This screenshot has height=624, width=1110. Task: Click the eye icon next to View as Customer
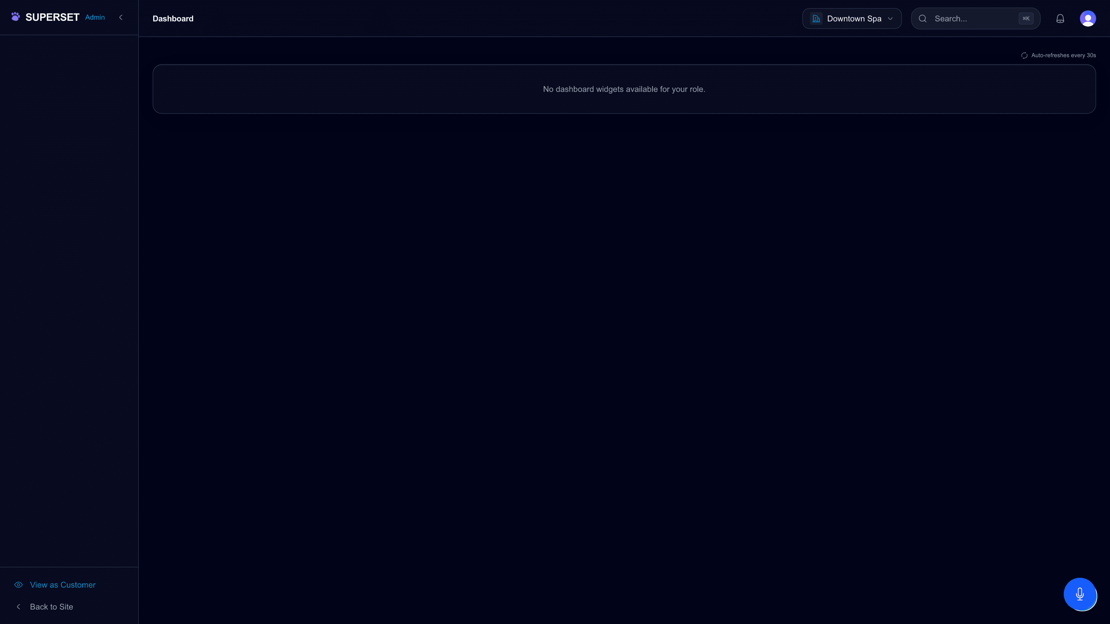(x=18, y=584)
